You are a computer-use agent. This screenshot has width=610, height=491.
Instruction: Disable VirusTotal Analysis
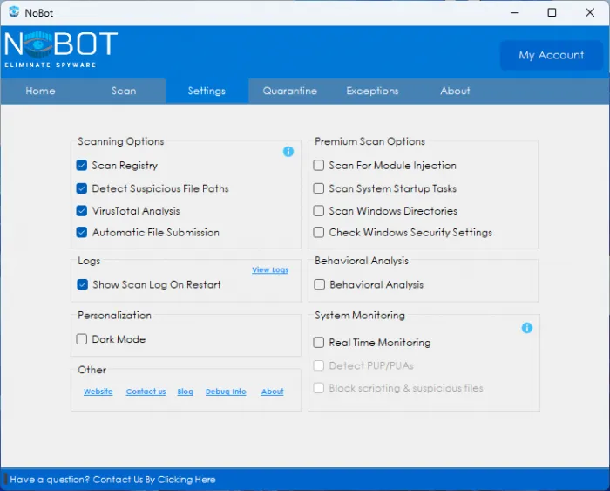coord(82,211)
